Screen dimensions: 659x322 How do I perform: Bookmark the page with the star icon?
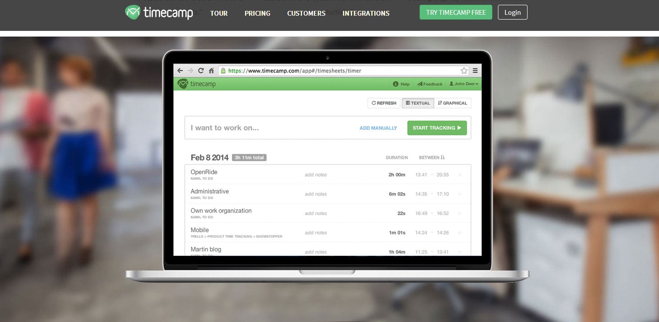[464, 70]
